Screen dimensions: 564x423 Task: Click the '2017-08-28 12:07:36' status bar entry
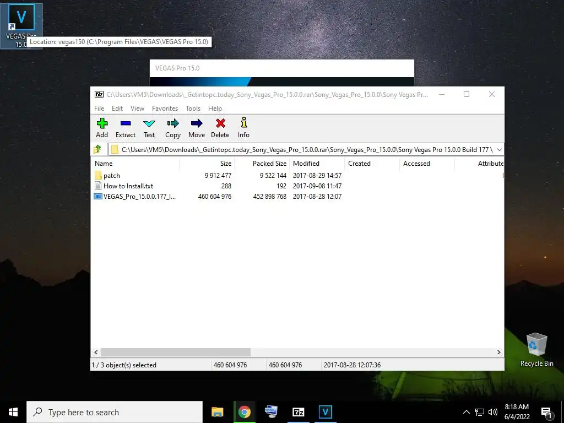coord(352,365)
